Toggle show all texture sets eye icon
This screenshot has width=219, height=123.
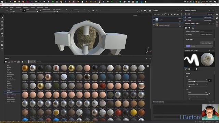[185, 14]
